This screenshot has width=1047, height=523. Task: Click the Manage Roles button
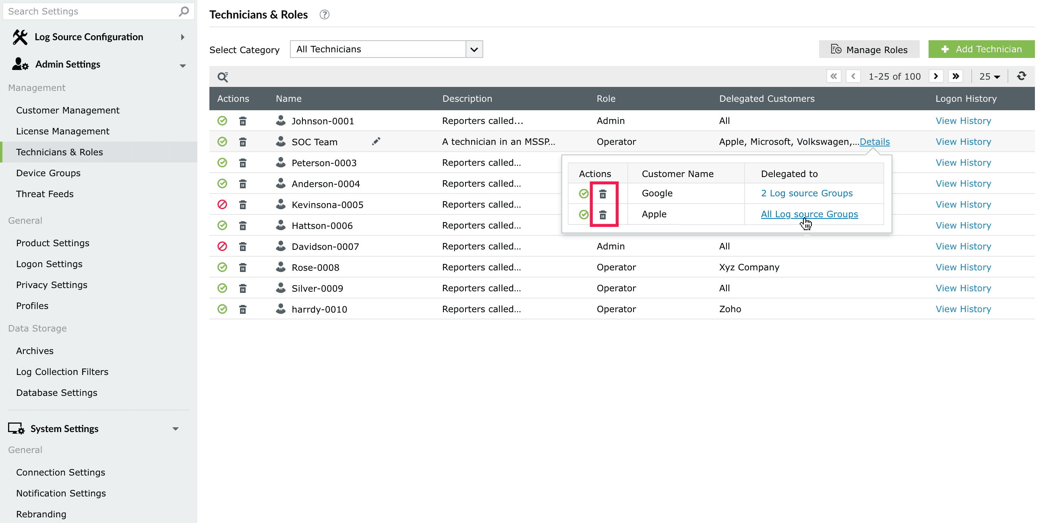coord(869,49)
